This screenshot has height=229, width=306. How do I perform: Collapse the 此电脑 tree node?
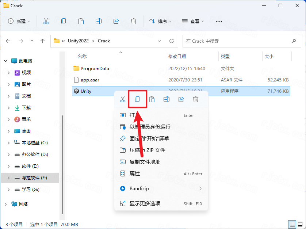point(5,61)
